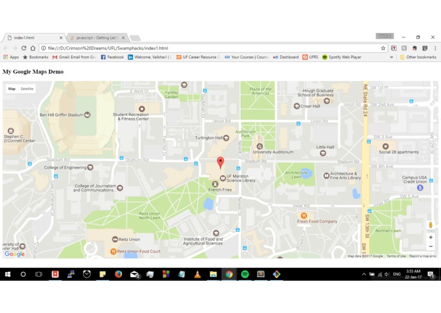Close the index1.html tab
This screenshot has width=441, height=313.
[x=61, y=37]
